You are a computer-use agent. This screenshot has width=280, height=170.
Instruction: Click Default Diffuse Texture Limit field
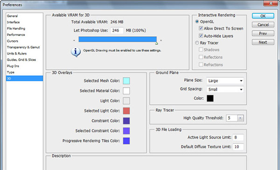pos(238,147)
